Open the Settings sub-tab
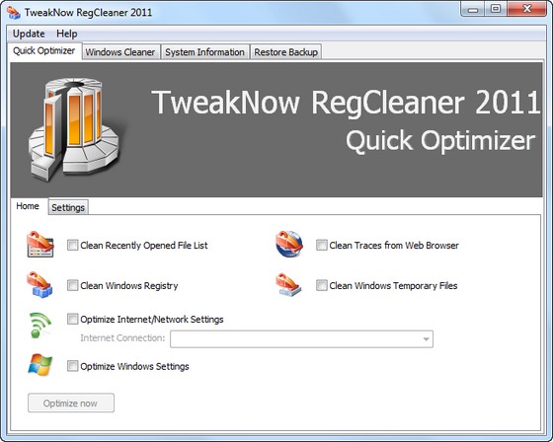Image resolution: width=553 pixels, height=442 pixels. point(68,207)
